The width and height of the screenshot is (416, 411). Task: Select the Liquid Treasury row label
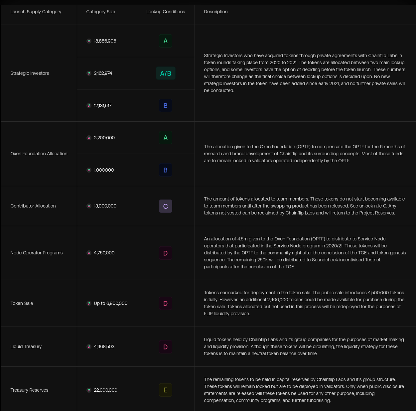point(26,346)
